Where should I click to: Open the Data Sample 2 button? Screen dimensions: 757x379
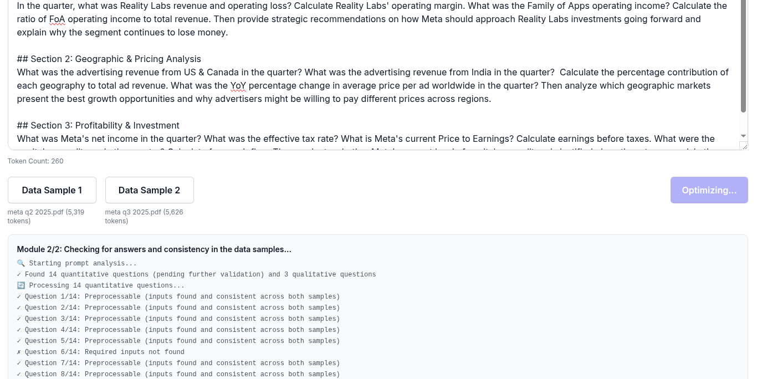point(150,190)
